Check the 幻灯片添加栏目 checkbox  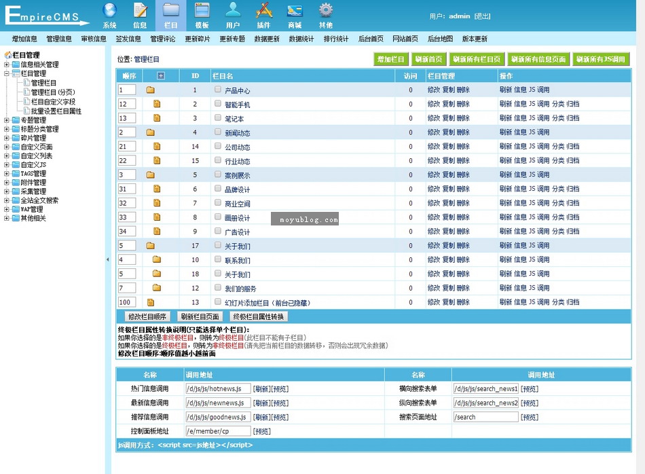pos(218,302)
